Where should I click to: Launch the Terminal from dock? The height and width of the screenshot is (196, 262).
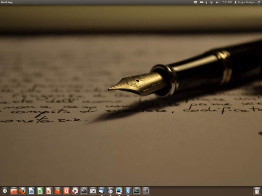click(84, 191)
